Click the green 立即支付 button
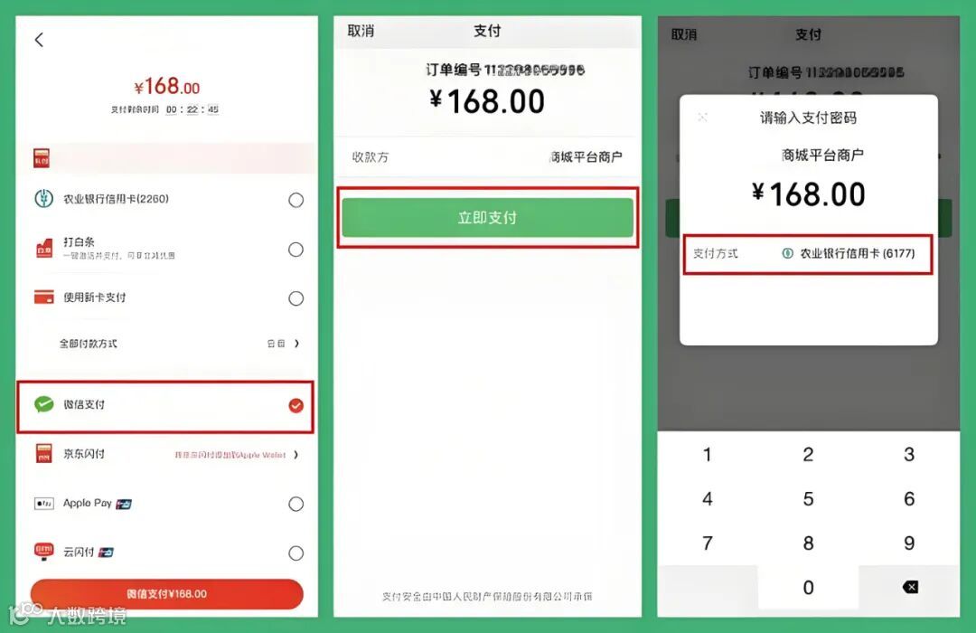 (487, 217)
